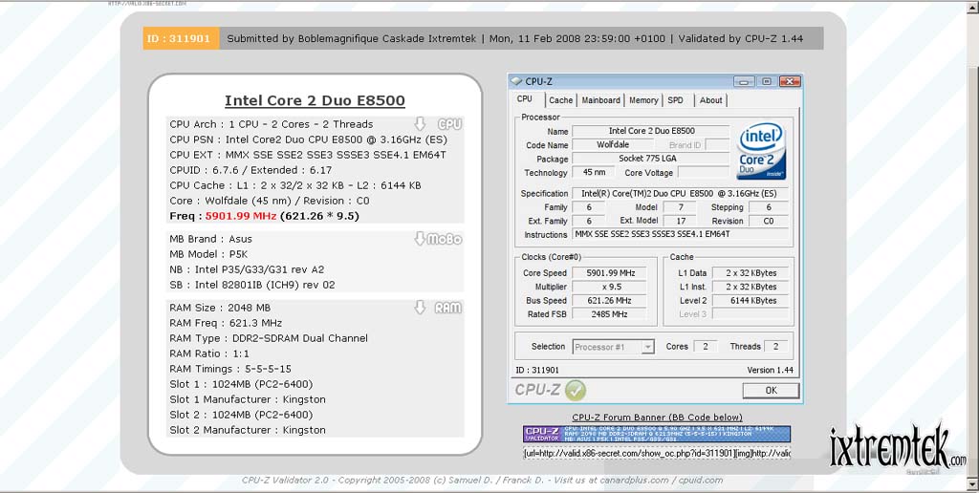Switch to the Mainboard tab
This screenshot has width=979, height=493.
pos(600,100)
